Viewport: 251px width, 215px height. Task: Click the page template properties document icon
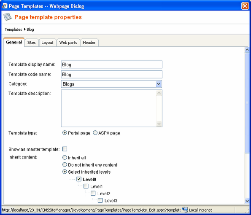click(x=7, y=17)
